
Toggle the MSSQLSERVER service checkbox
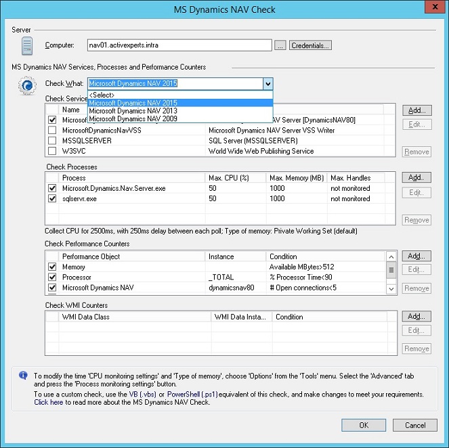(x=52, y=141)
